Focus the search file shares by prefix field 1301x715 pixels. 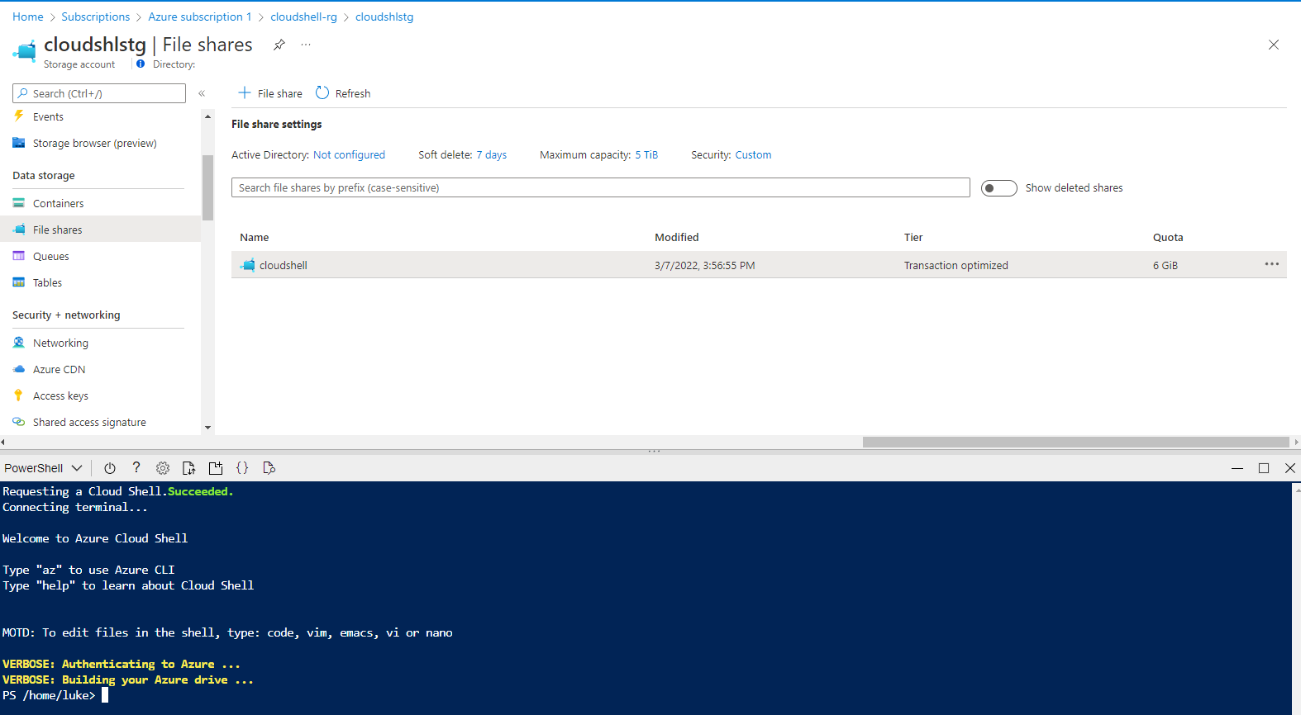pos(600,187)
